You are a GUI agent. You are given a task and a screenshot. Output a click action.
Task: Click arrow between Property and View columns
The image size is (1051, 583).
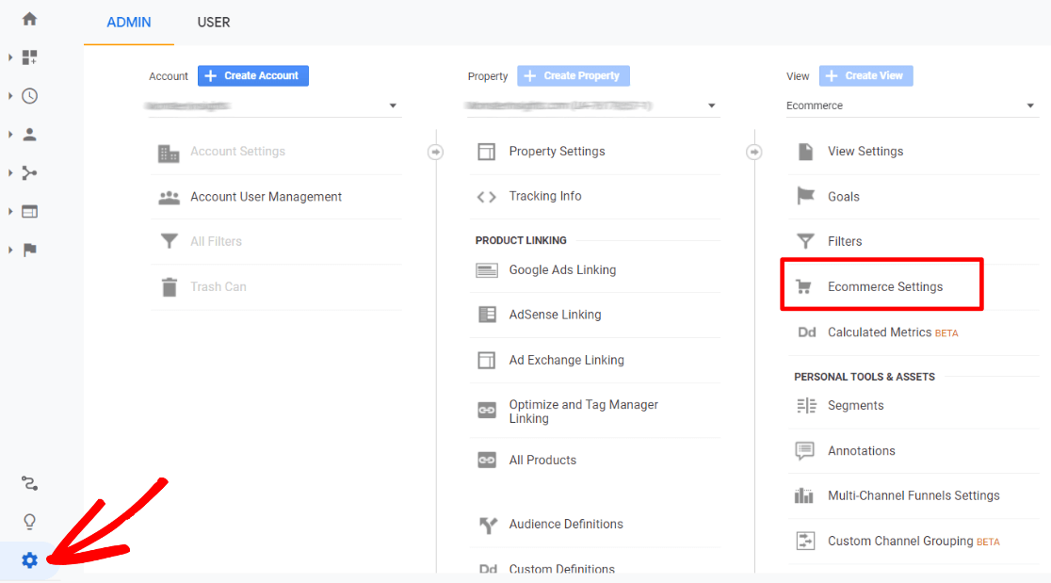(x=754, y=153)
